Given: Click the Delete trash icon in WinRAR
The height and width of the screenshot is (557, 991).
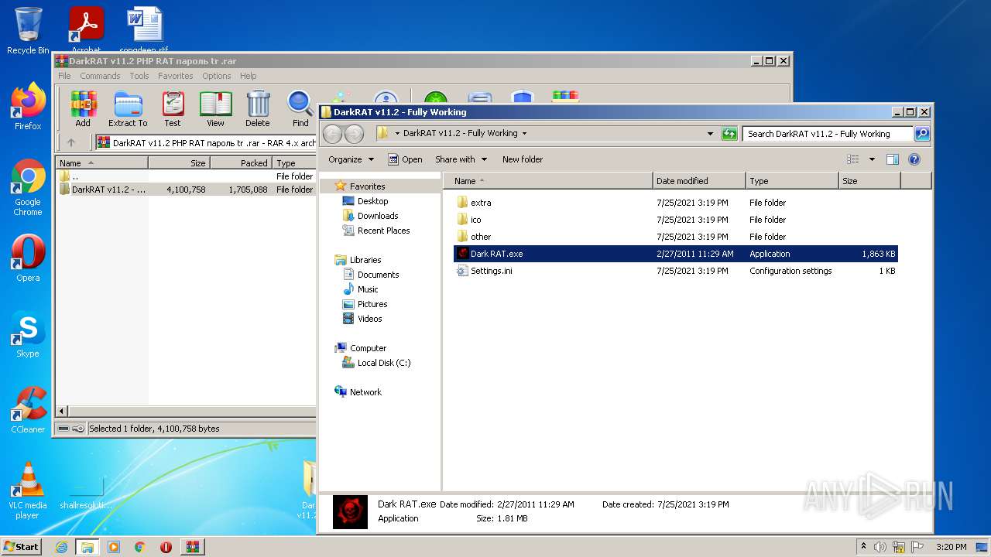Looking at the screenshot, I should click(258, 108).
